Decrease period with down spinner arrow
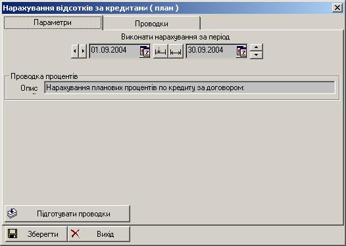The height and width of the screenshot is (246, 346). 256,55
